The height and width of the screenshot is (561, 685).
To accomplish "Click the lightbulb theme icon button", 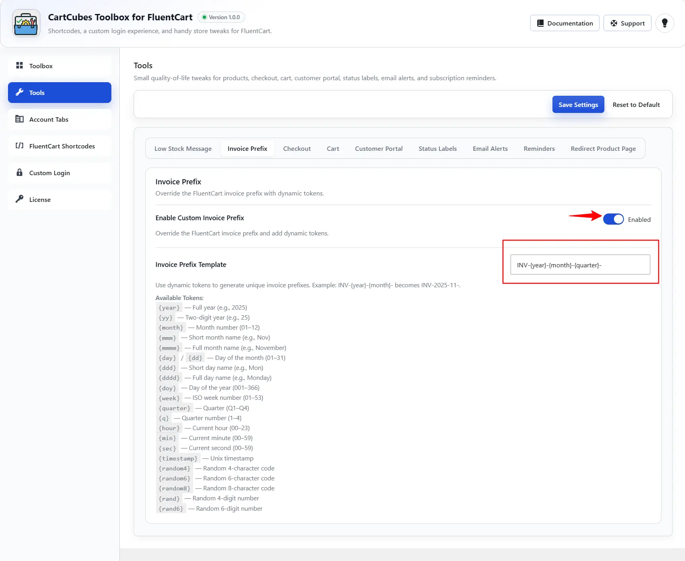I will pos(665,23).
